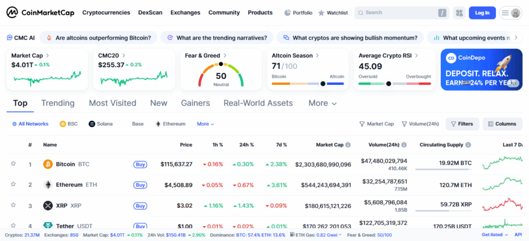Viewport: 529px width, 241px height.
Task: Expand the More tabs dropdown
Action: [x=322, y=103]
